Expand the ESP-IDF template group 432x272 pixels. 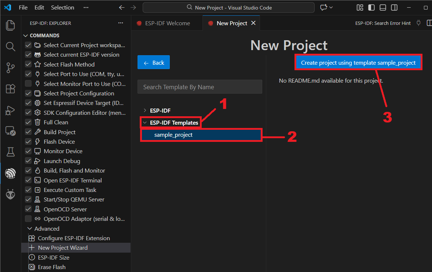coord(145,110)
